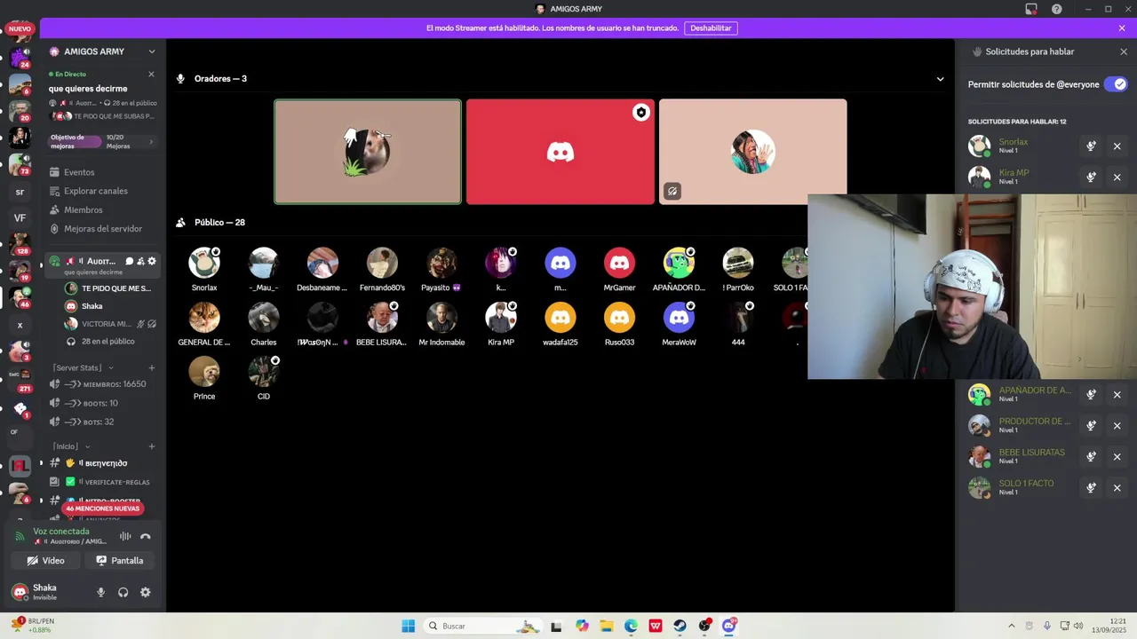
Task: Add channel to Inicio category
Action: [x=152, y=446]
